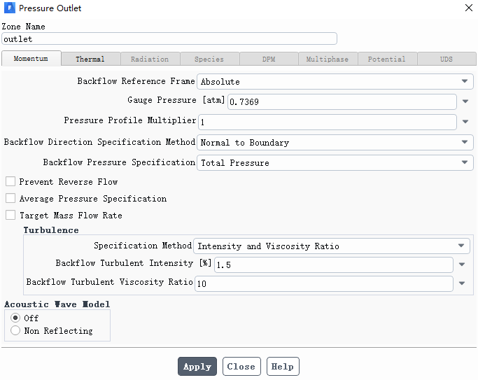Select Non Reflecting acoustic wave option
This screenshot has height=380, width=478.
pyautogui.click(x=15, y=331)
